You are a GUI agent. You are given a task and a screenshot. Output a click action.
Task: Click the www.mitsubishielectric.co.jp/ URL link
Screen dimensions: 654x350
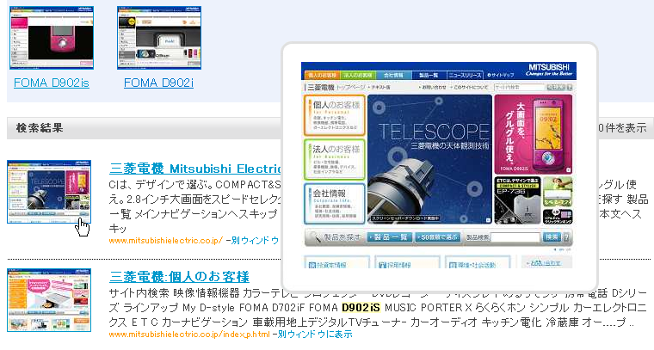tap(166, 241)
